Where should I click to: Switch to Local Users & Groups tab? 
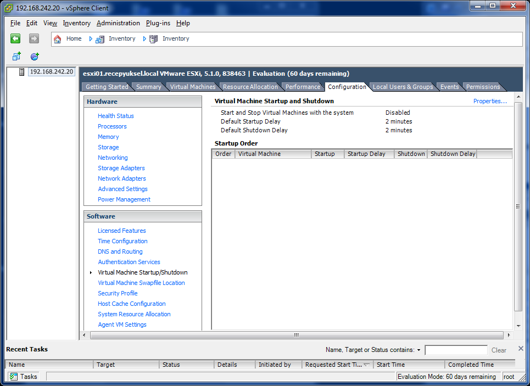[x=403, y=87]
